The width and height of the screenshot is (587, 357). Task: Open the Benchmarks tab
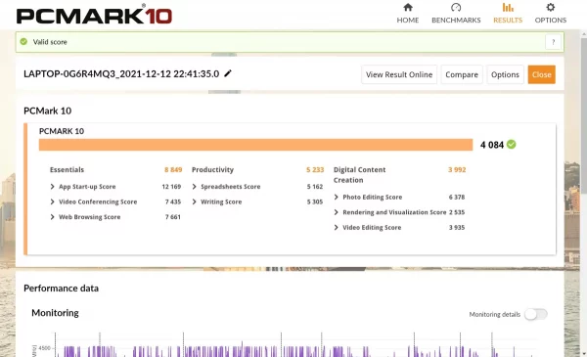(456, 13)
